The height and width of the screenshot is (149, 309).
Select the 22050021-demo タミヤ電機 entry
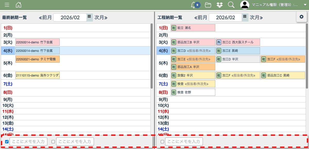(x=37, y=59)
